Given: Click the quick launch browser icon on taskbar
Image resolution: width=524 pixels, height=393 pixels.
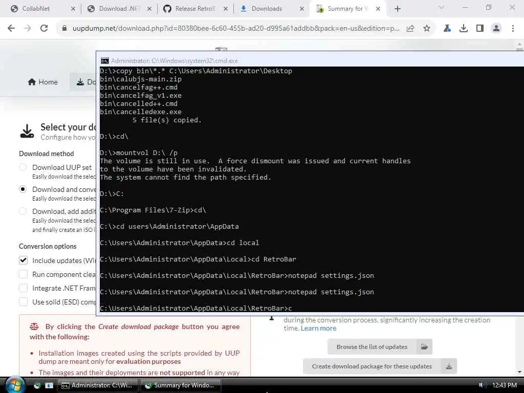Looking at the screenshot, I should pyautogui.click(x=37, y=385).
